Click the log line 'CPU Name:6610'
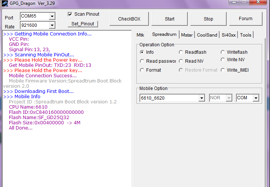 [x=28, y=107]
